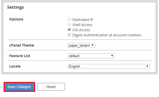Click the Reset button

[51, 87]
